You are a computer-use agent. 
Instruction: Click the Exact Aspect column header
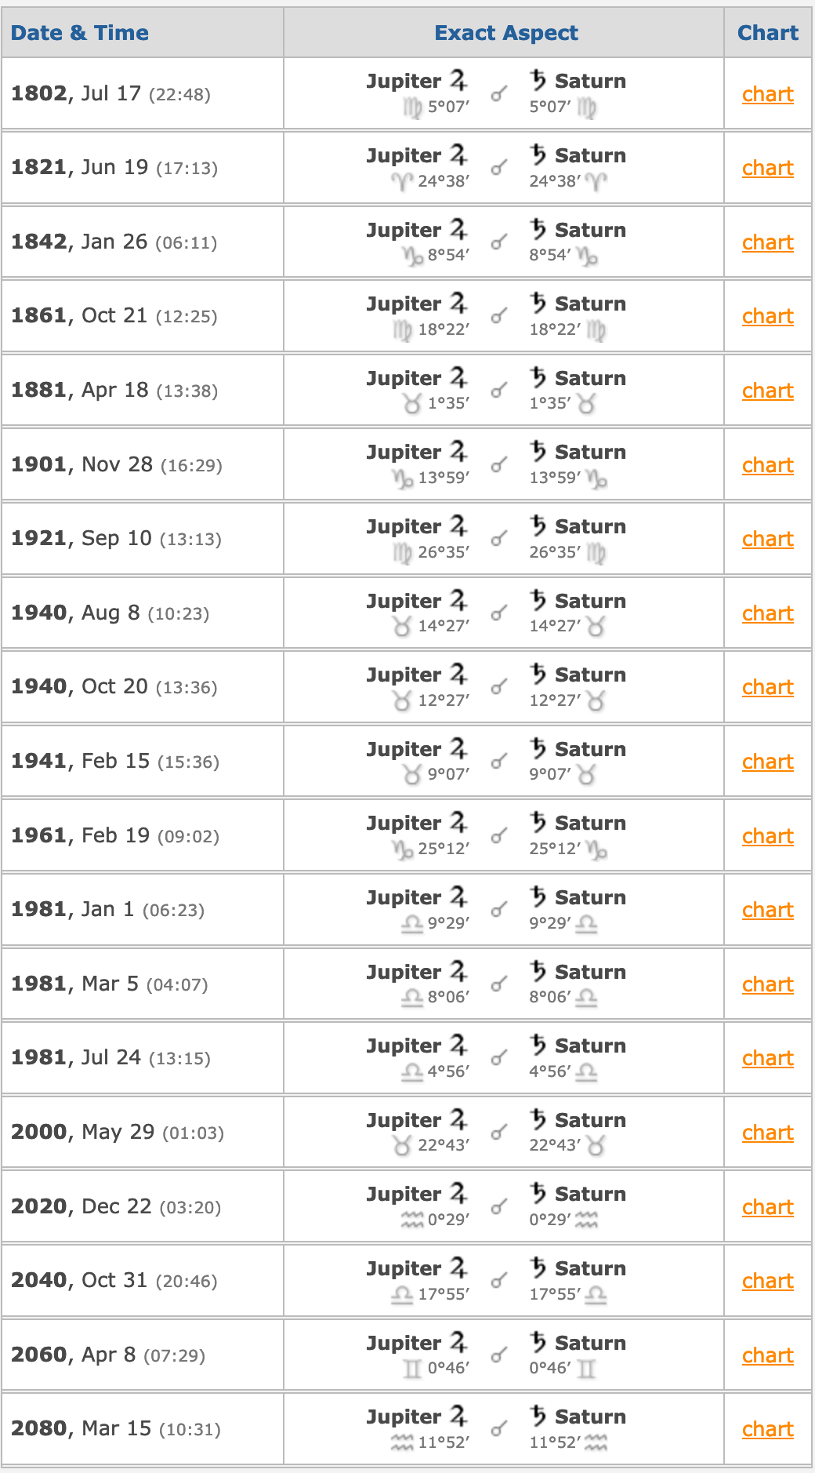(x=505, y=33)
